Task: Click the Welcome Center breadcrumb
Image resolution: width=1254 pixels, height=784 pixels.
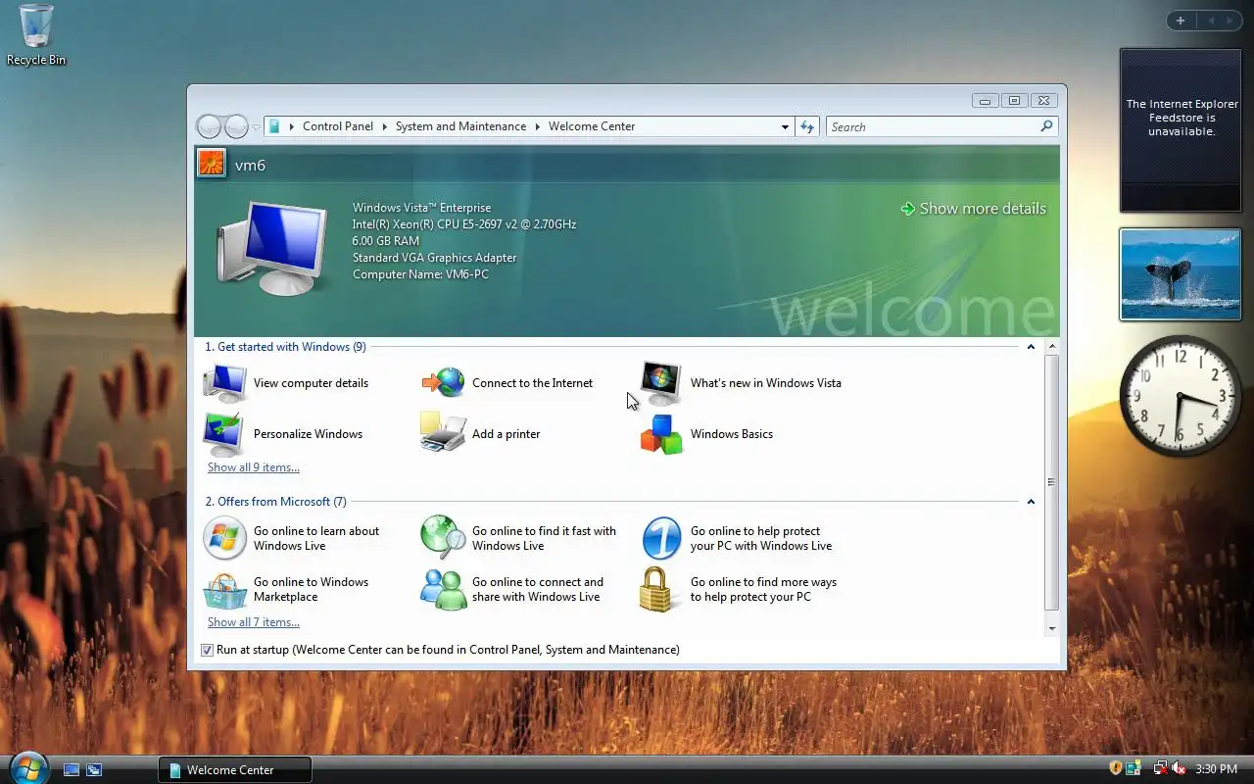Action: pos(592,126)
